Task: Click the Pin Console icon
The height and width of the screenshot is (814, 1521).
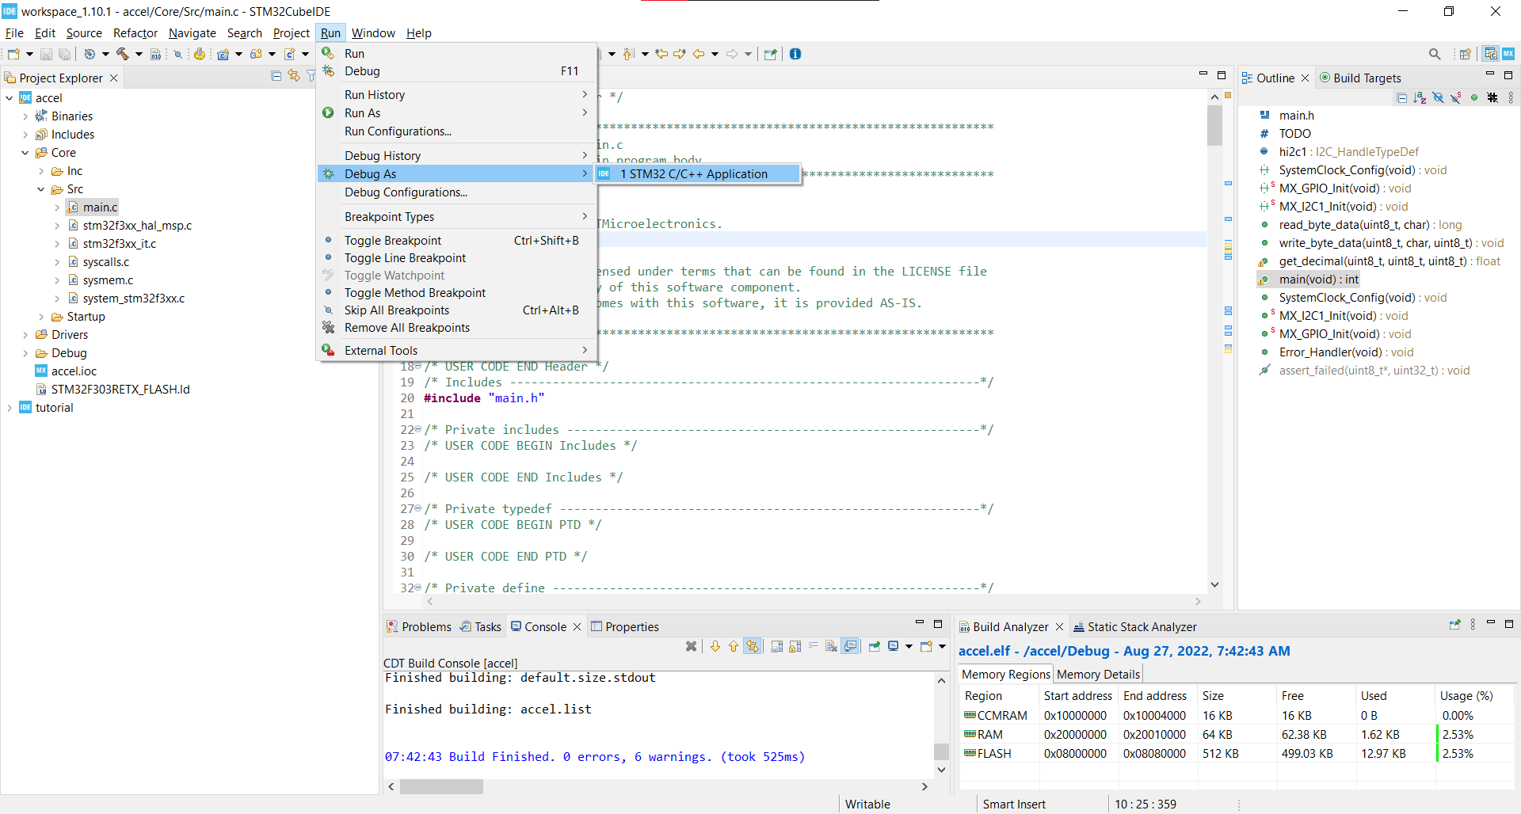Action: [x=875, y=646]
